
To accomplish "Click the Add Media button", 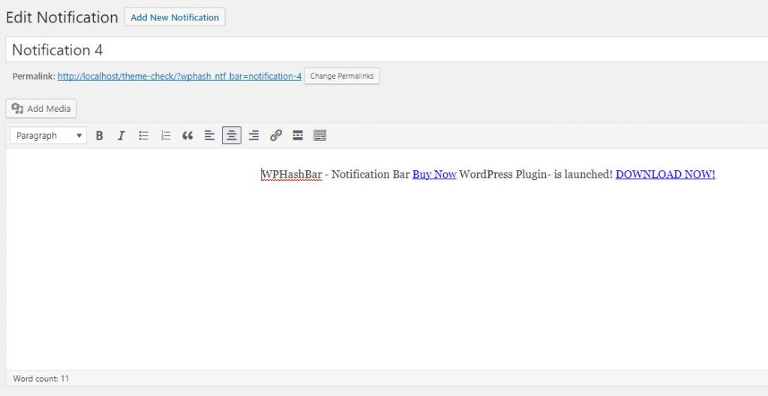I will click(x=41, y=109).
